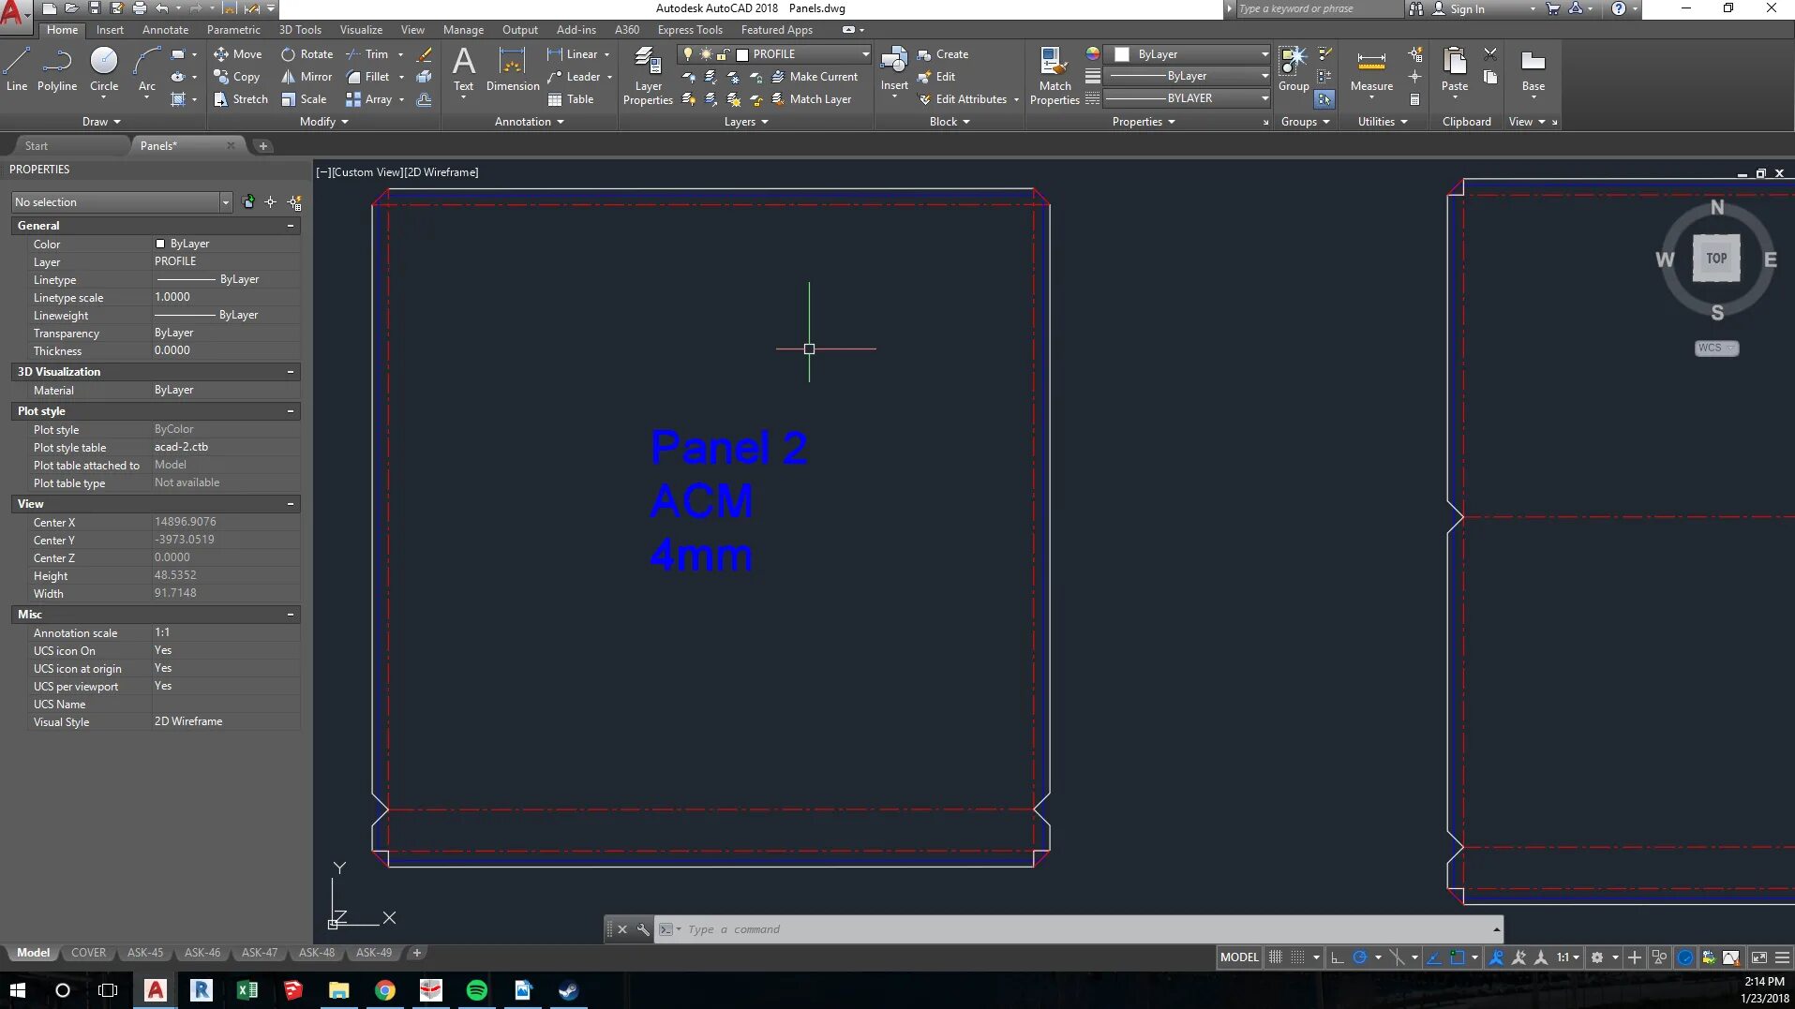Click the Paste clipboard icon

(1455, 69)
